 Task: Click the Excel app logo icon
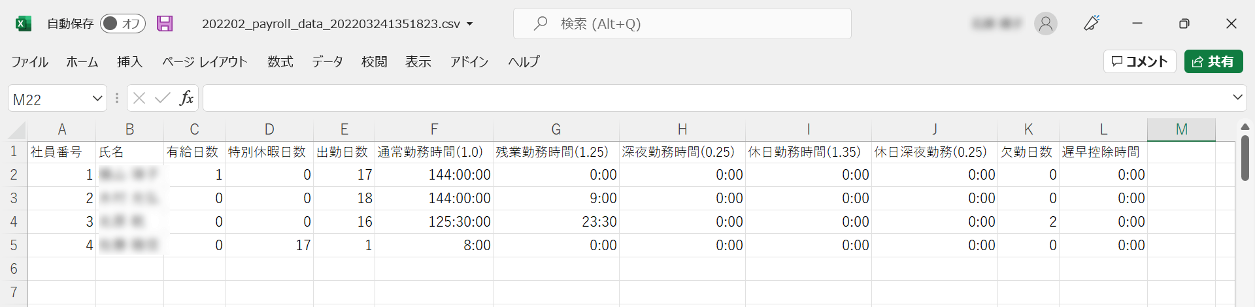(24, 24)
